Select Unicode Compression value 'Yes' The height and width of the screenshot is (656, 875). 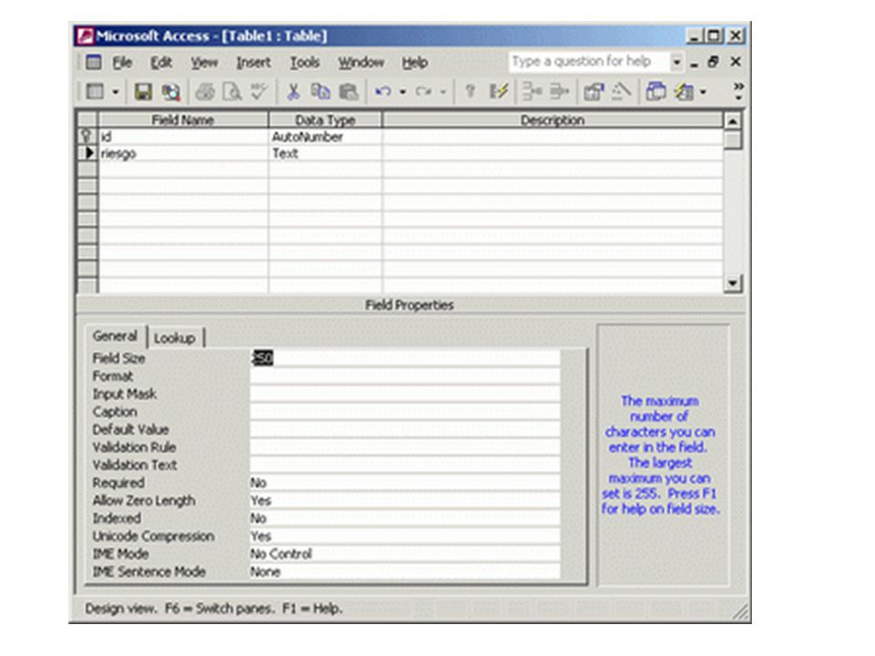point(405,537)
